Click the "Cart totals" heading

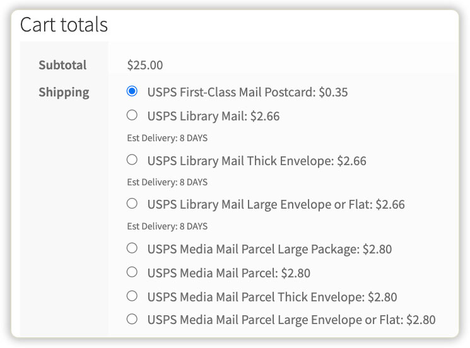[x=64, y=25]
